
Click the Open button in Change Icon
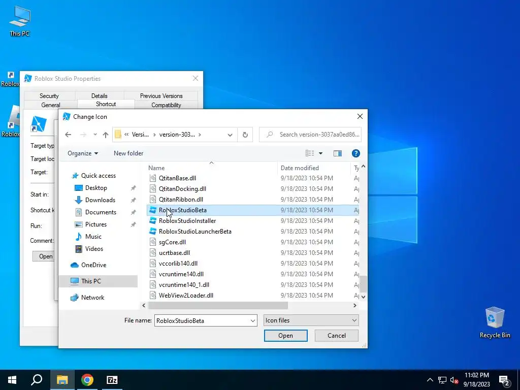tap(285, 336)
